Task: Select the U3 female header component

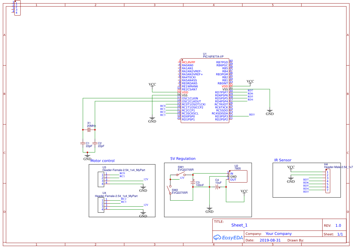Action: point(101,179)
